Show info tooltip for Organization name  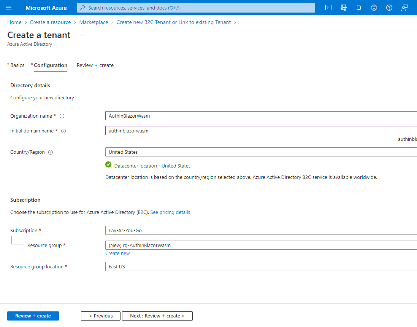(x=62, y=116)
